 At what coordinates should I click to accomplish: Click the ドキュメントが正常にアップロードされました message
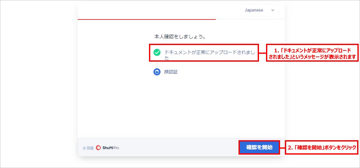click(210, 55)
